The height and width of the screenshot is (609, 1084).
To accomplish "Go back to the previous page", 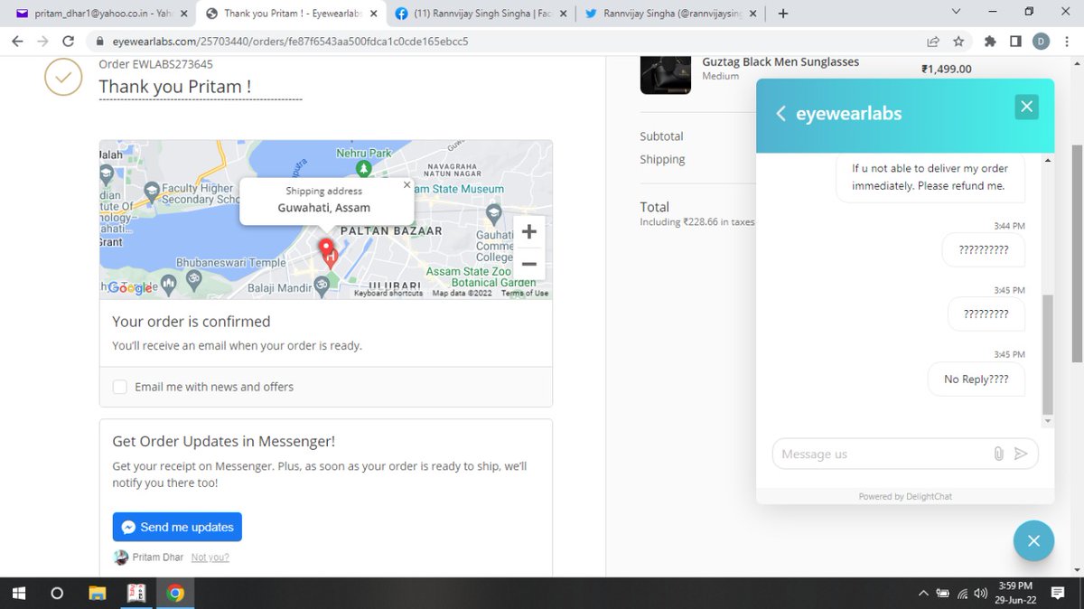I will 17,42.
